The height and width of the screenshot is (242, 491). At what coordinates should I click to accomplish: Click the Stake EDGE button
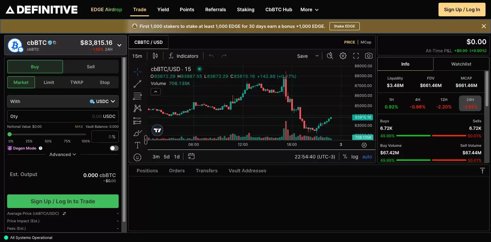344,26
